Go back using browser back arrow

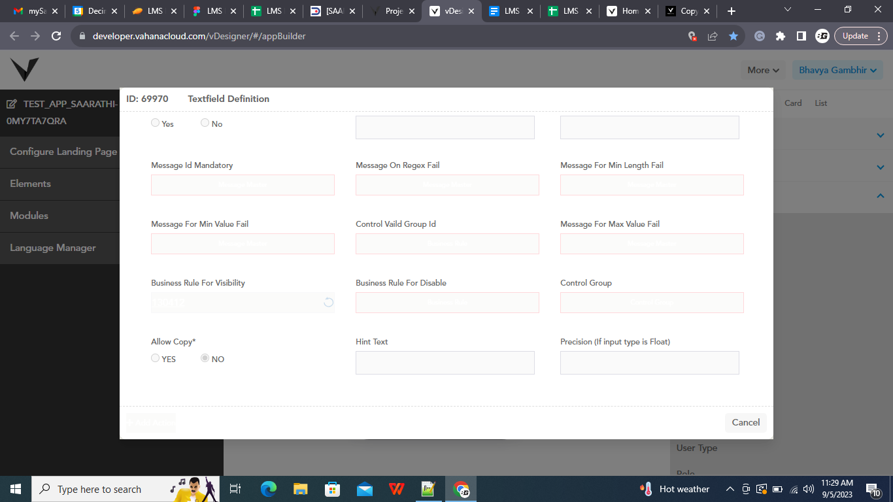click(14, 37)
